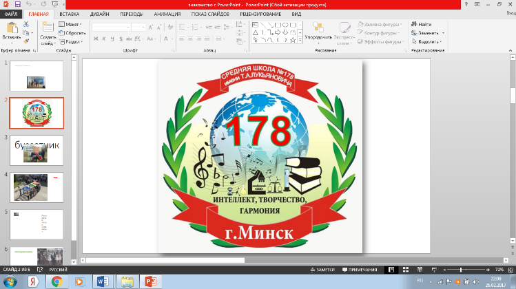
Task: Select slide 4 thumbnail
Action: point(37,187)
